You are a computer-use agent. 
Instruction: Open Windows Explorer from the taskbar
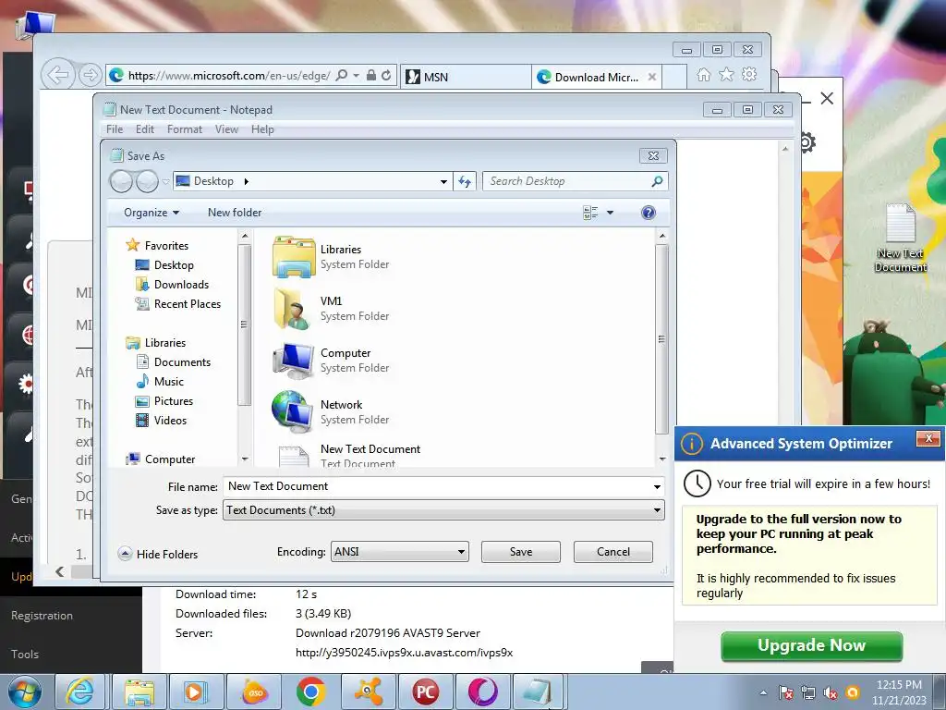pos(139,692)
